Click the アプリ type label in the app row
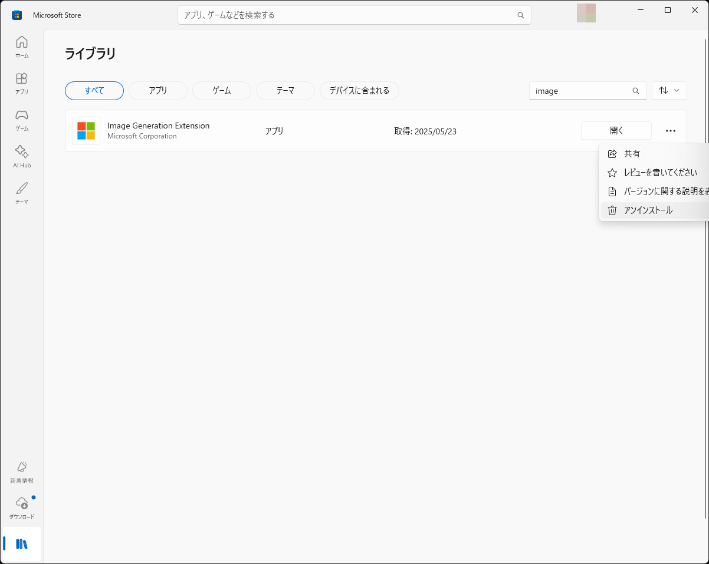709x564 pixels. 274,131
